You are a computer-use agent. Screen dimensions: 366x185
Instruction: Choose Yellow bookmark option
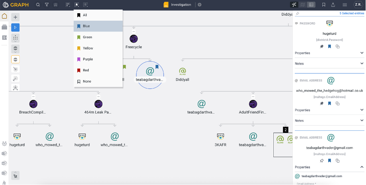point(98,48)
